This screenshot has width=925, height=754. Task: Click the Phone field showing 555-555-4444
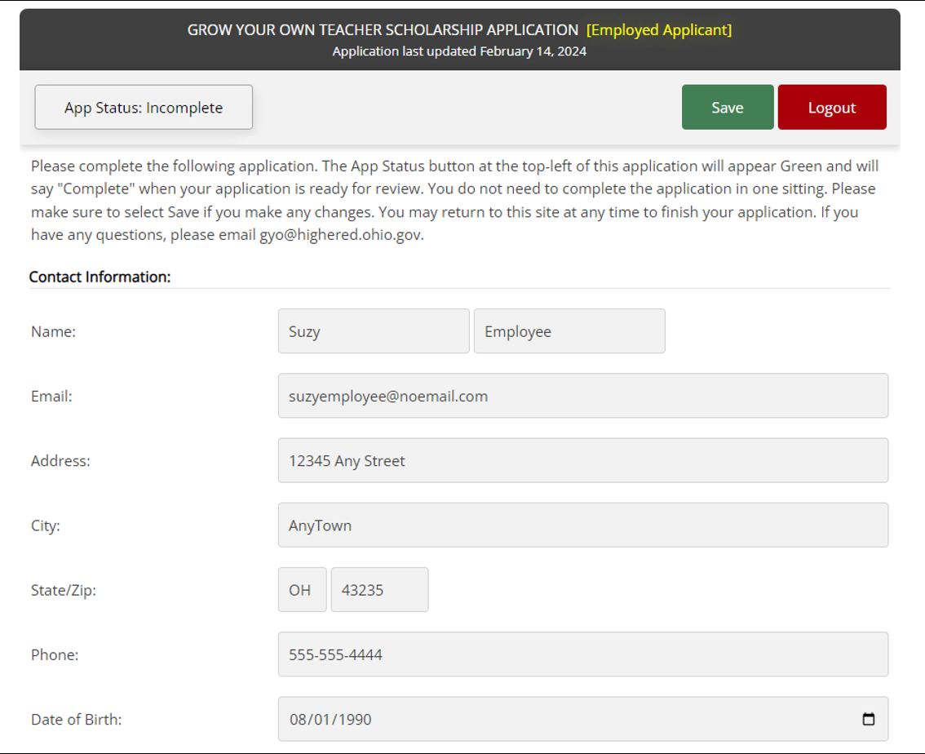pyautogui.click(x=582, y=654)
